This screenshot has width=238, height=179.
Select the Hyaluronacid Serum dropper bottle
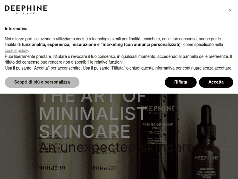coord(206,142)
